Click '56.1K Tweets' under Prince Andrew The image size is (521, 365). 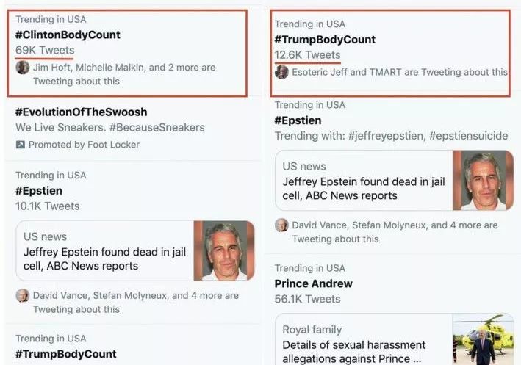click(307, 299)
